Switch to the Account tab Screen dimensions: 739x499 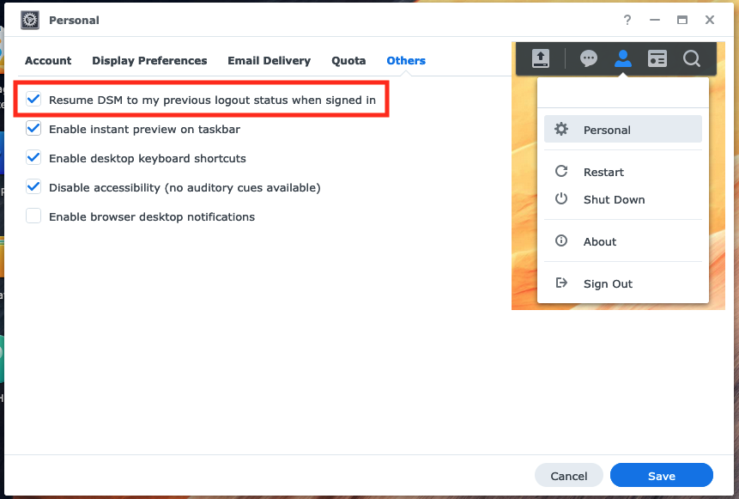pyautogui.click(x=48, y=61)
